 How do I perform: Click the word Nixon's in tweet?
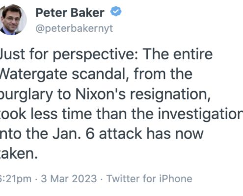(101, 94)
